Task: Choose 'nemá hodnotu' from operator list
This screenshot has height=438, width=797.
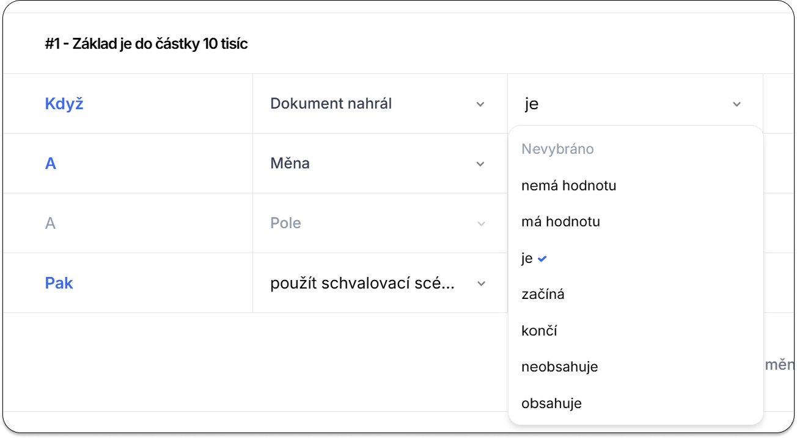Action: 568,185
